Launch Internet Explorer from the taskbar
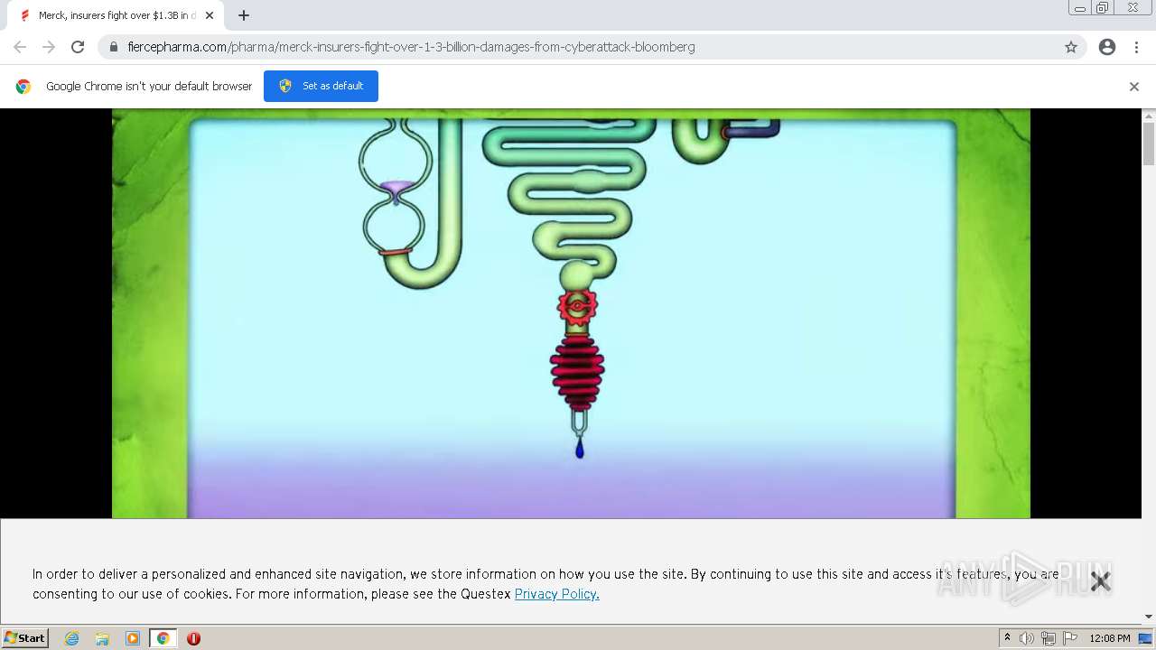The width and height of the screenshot is (1156, 650). click(72, 638)
